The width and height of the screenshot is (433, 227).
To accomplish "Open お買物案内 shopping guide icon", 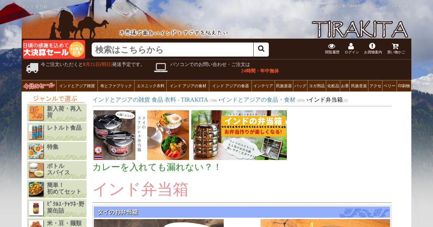I will tap(373, 49).
